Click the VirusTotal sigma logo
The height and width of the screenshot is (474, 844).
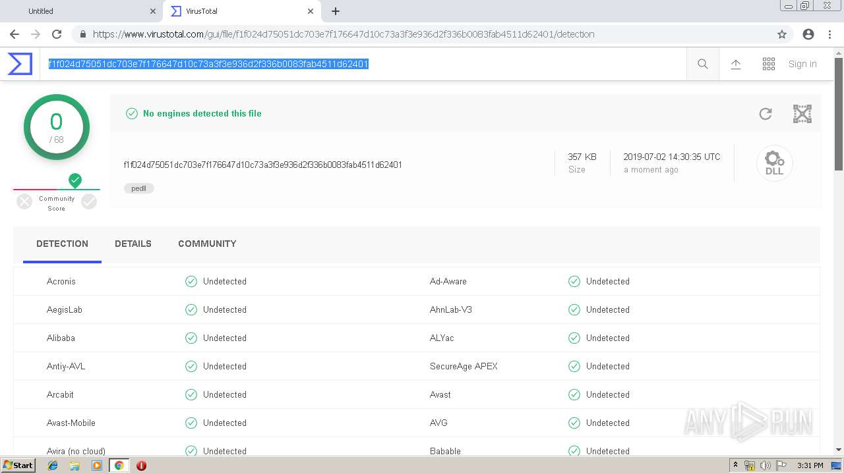(x=20, y=64)
